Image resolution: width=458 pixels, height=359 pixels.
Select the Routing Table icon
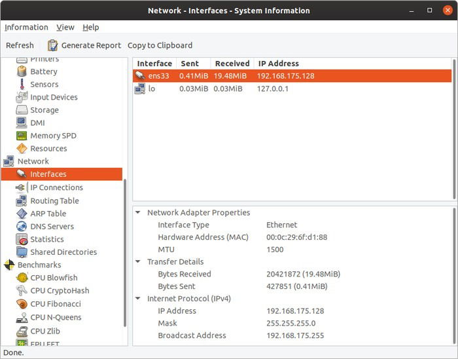[x=22, y=201]
